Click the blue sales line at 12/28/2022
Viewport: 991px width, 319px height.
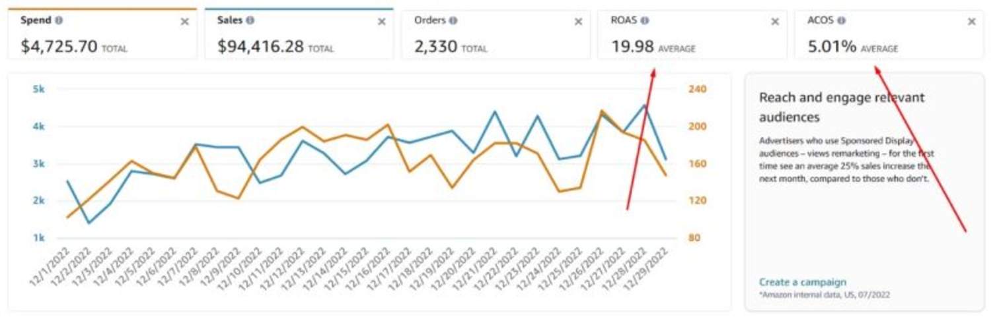point(644,105)
